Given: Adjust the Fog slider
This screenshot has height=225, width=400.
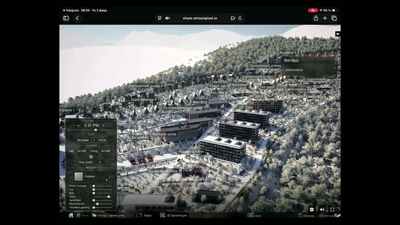Looking at the screenshot, I should click(103, 189).
